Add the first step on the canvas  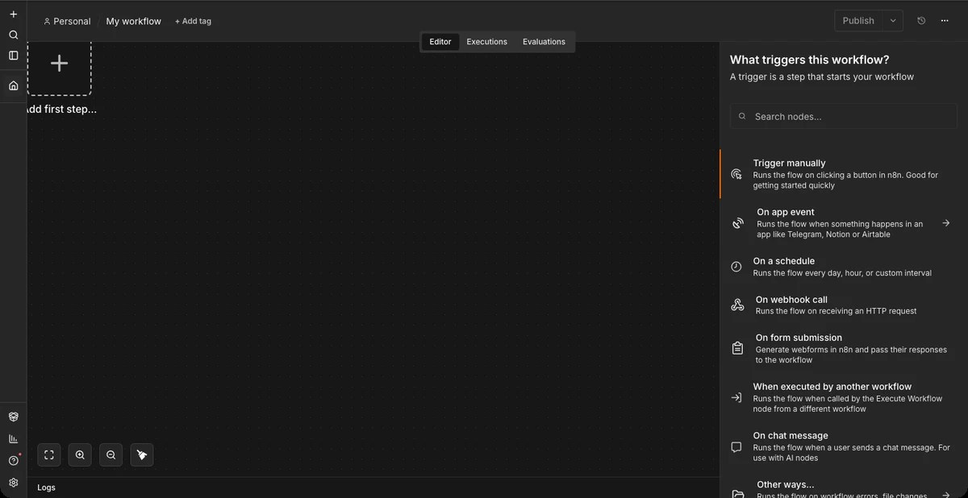tap(59, 64)
